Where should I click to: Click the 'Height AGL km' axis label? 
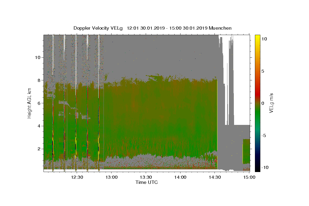(x=30, y=103)
